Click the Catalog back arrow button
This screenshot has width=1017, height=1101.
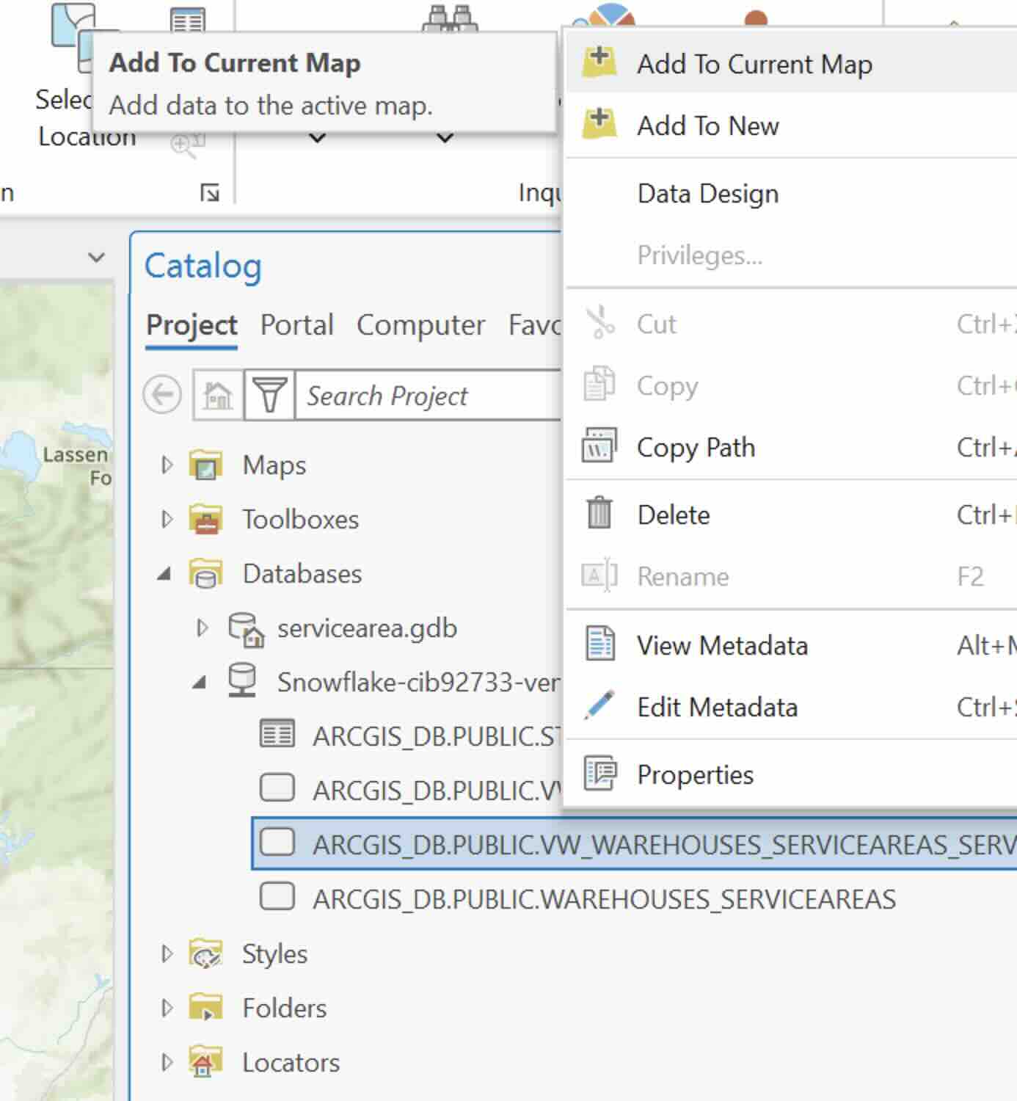coord(162,395)
